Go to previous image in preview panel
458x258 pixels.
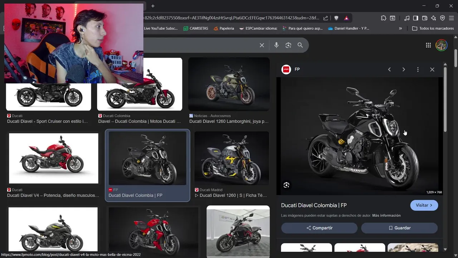[x=389, y=70]
